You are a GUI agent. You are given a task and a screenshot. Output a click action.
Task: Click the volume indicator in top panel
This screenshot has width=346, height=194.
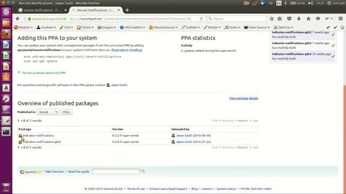pyautogui.click(x=310, y=3)
